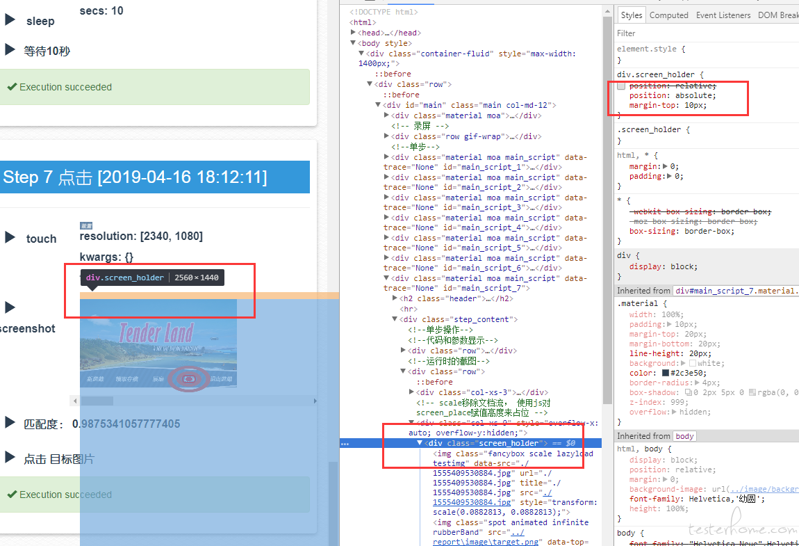Open the Tender Land screenshot thumbnail

coord(158,344)
